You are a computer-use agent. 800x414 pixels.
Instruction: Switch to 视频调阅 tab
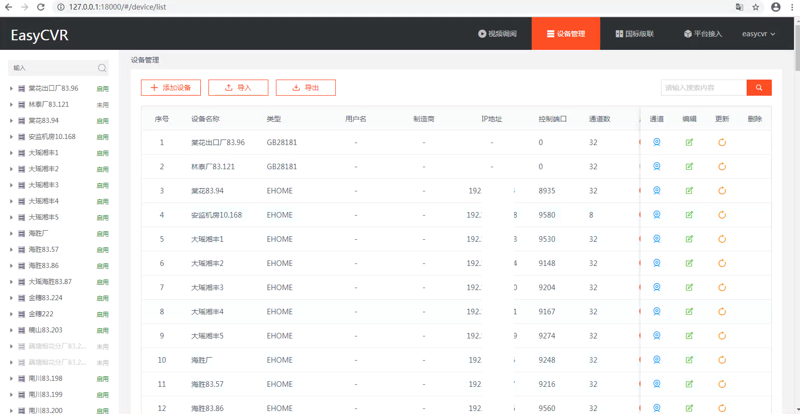coord(497,34)
